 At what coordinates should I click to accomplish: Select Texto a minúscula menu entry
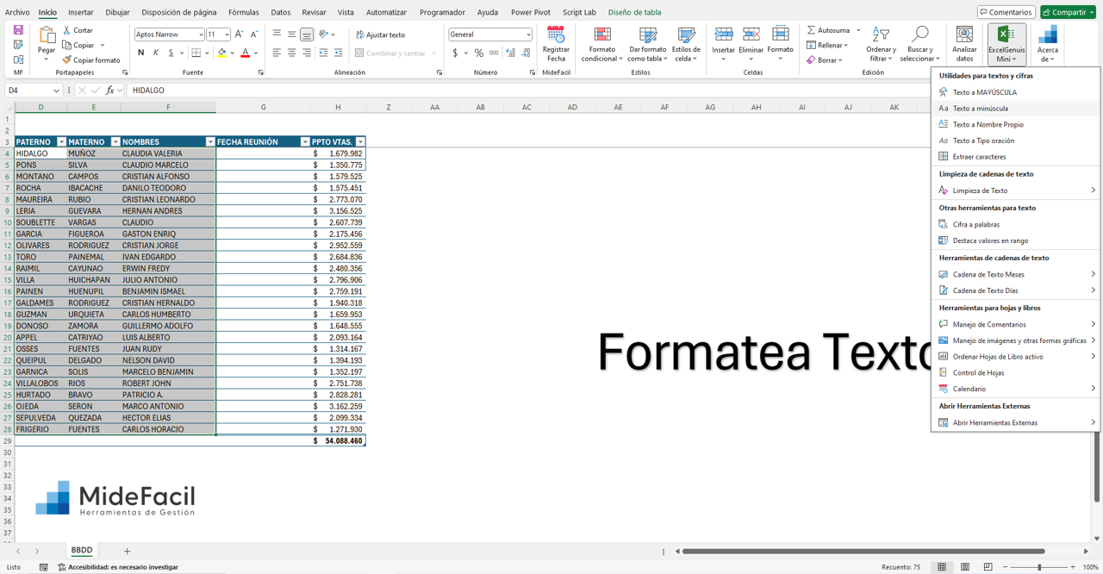1015,109
